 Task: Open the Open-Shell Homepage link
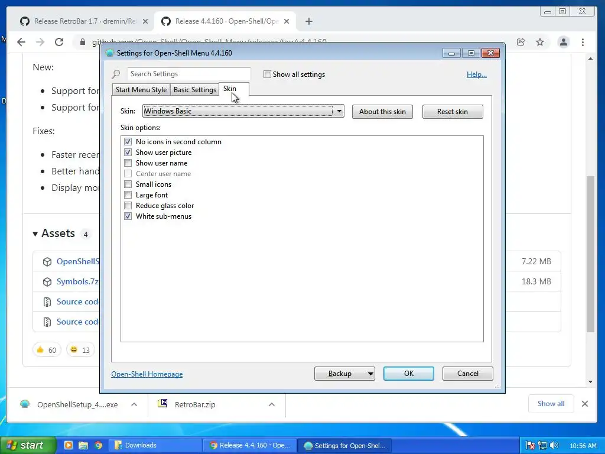(x=147, y=374)
